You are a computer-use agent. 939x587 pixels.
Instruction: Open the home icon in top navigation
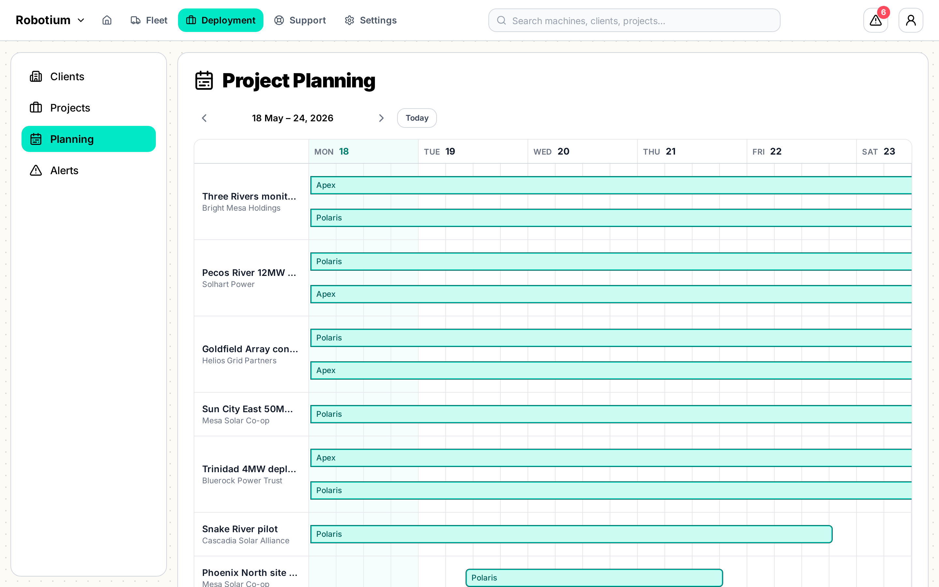107,20
